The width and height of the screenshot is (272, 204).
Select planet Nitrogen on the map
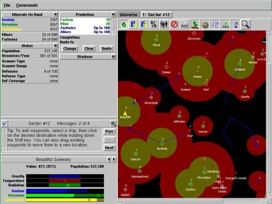coord(179,116)
